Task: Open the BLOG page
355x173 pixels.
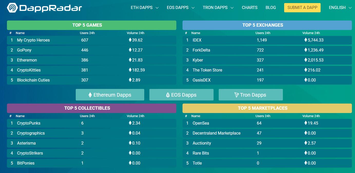Action: (271, 8)
